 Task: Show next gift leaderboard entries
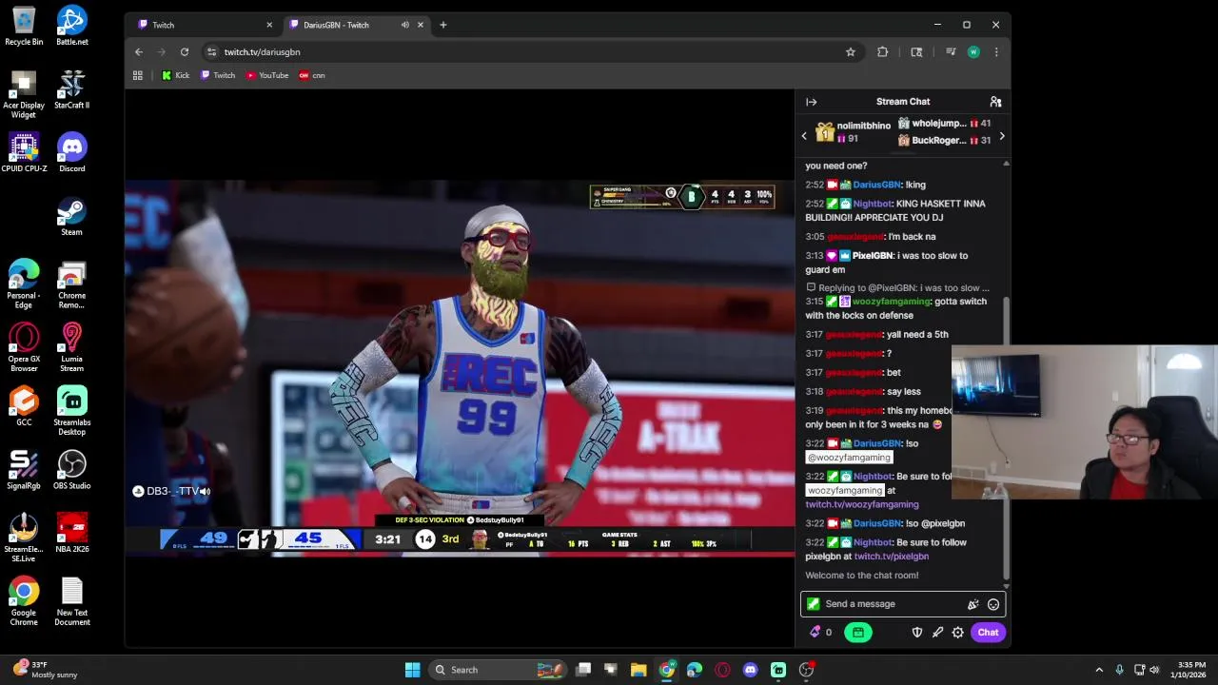(x=1001, y=136)
